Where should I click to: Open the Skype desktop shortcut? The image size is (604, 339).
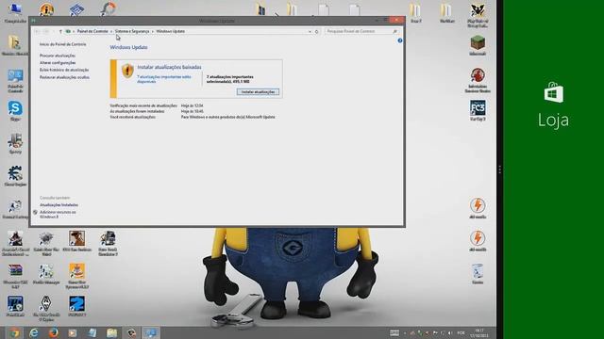tap(15, 111)
